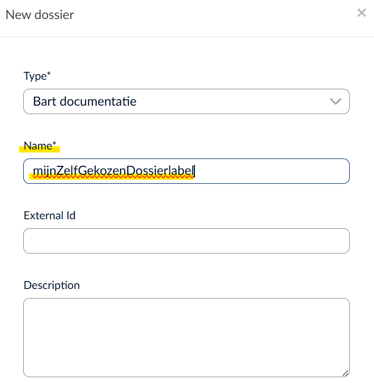The width and height of the screenshot is (374, 383).
Task: Click the 'External Id' field label
Action: (50, 216)
